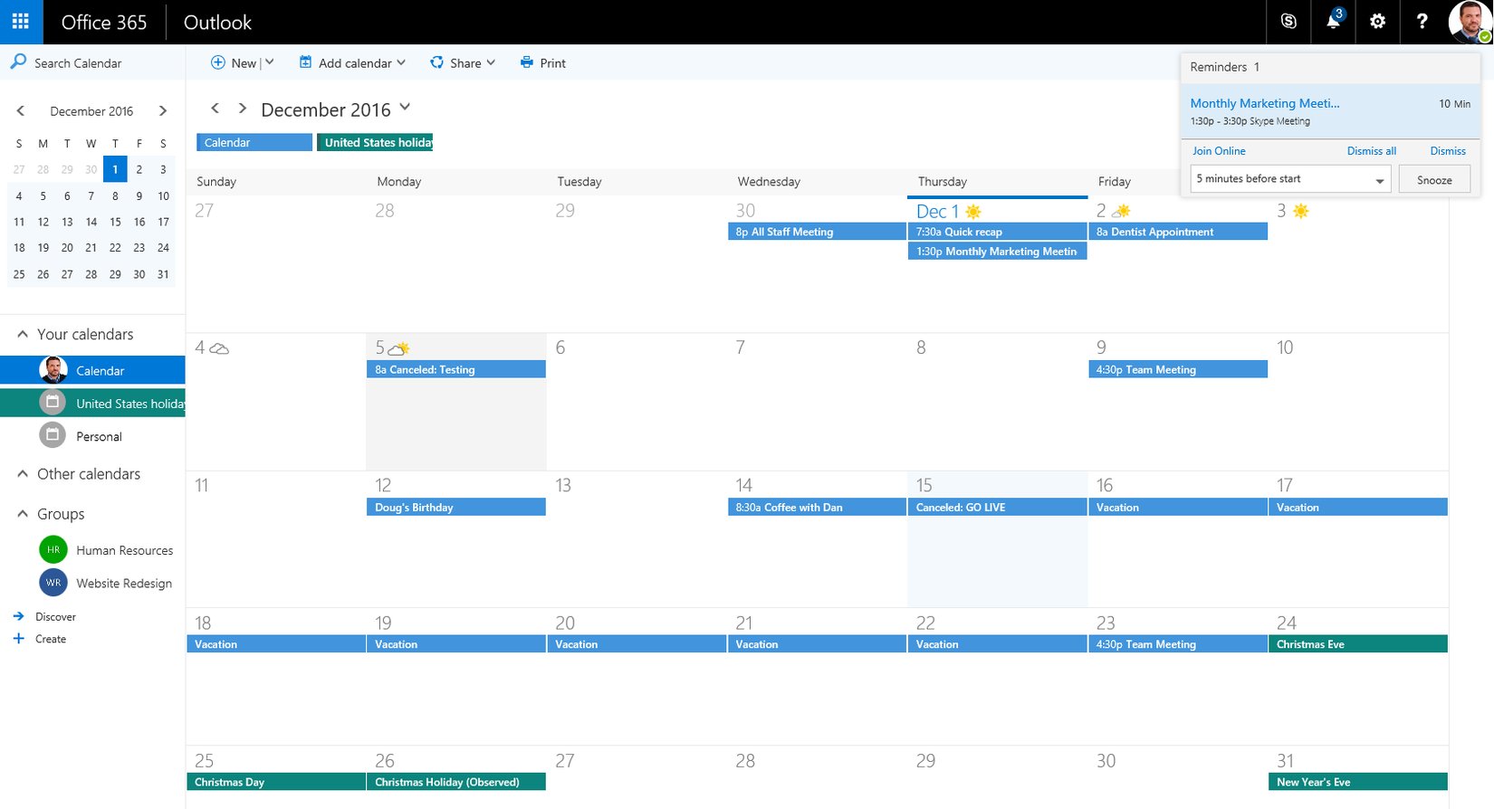Go to next month in main calendar
This screenshot has height=809, width=1494.
pos(242,109)
